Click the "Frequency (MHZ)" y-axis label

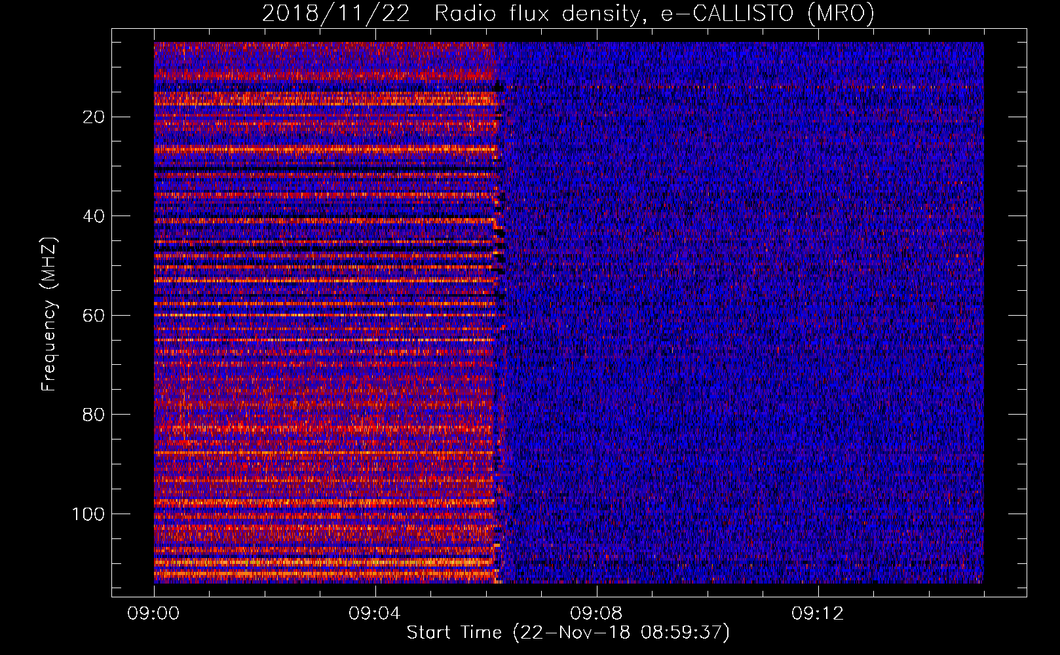click(x=49, y=314)
